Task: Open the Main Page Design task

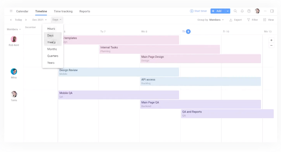Action: (200, 58)
